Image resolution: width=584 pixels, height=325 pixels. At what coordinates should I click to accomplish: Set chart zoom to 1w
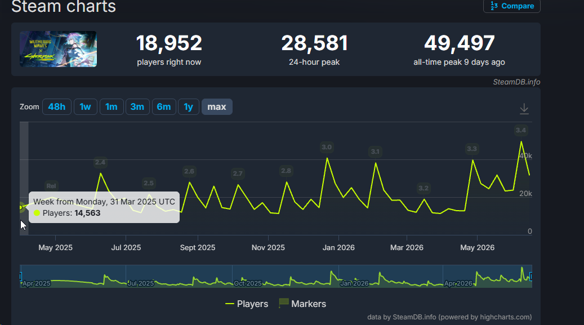[x=85, y=107]
